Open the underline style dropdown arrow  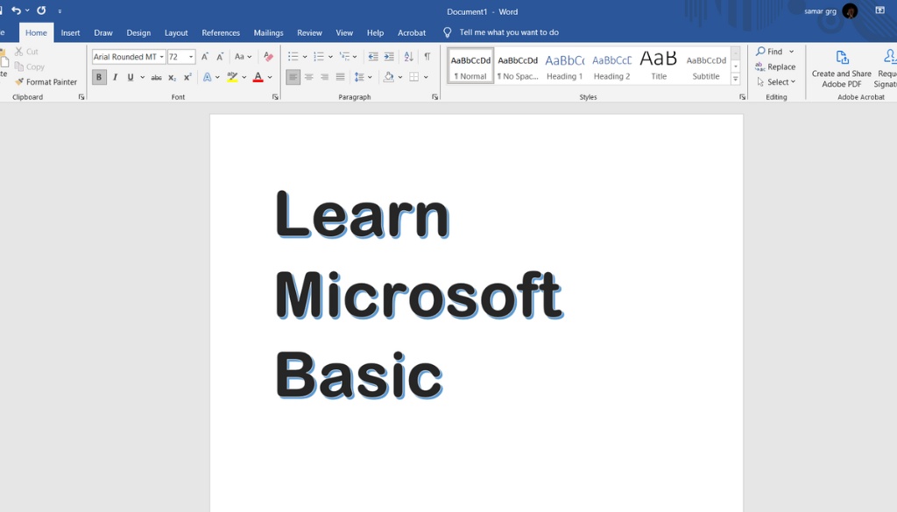pos(143,77)
